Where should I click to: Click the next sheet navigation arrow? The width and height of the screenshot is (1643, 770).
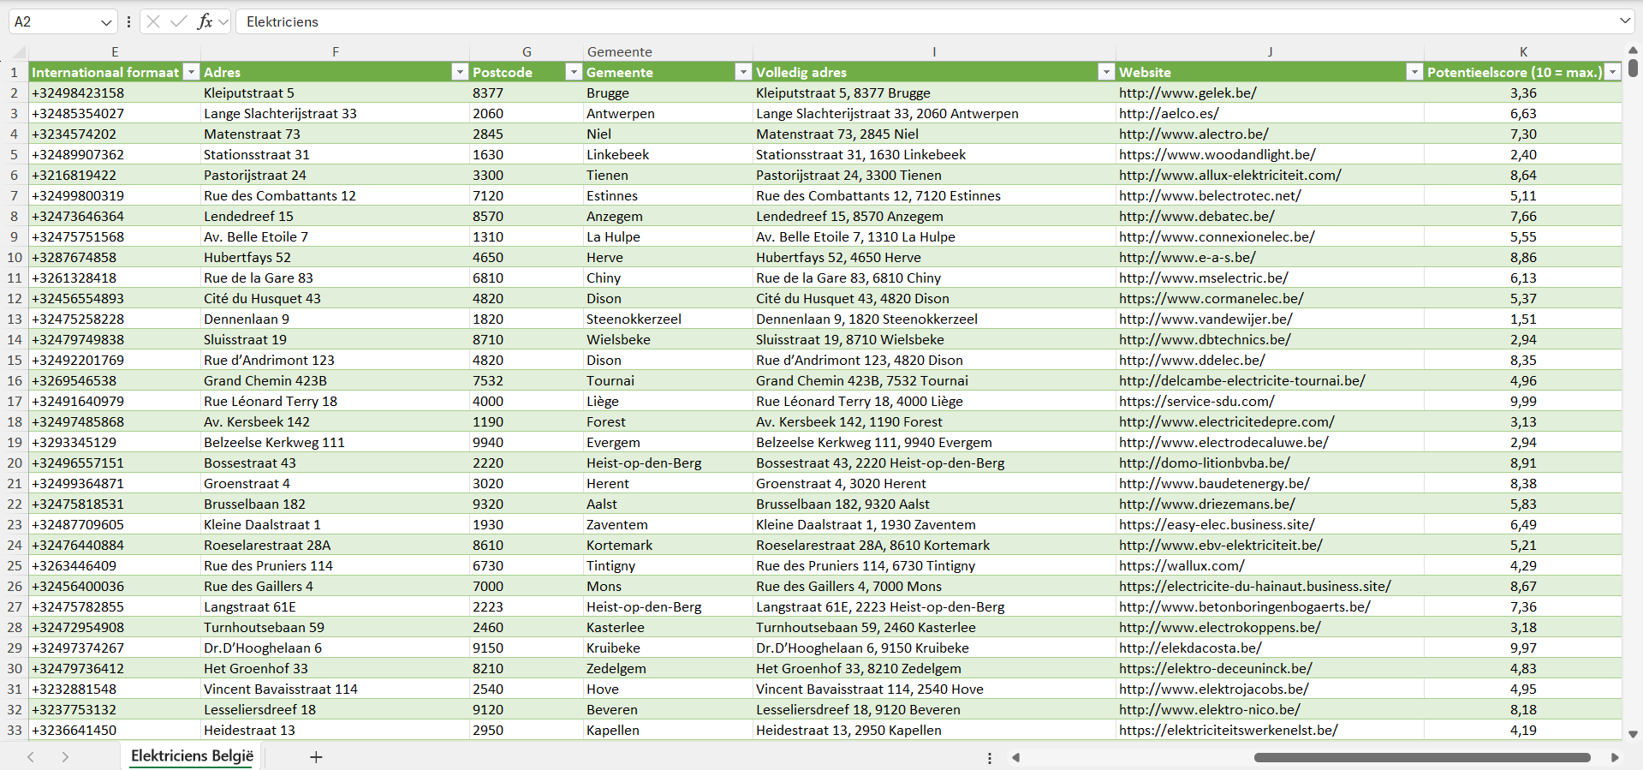65,757
